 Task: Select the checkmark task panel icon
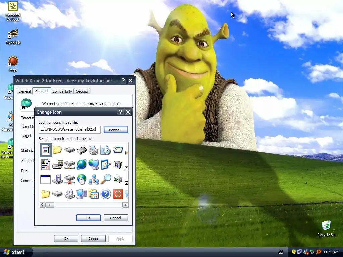click(106, 165)
